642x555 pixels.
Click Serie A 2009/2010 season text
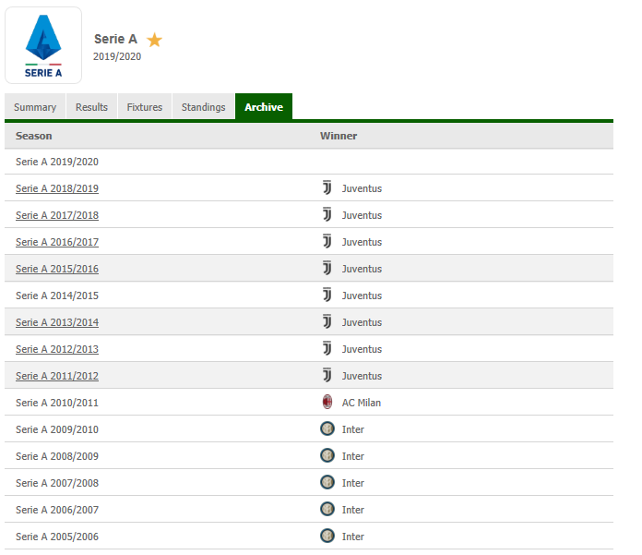(x=57, y=429)
